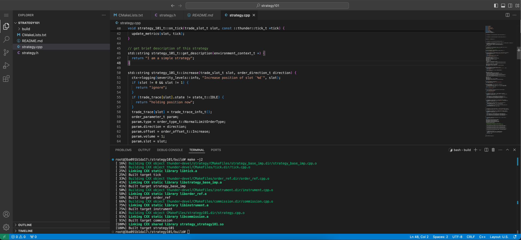Image resolution: width=521 pixels, height=240 pixels.
Task: Open the remote window indicator in status bar
Action: coord(4,237)
